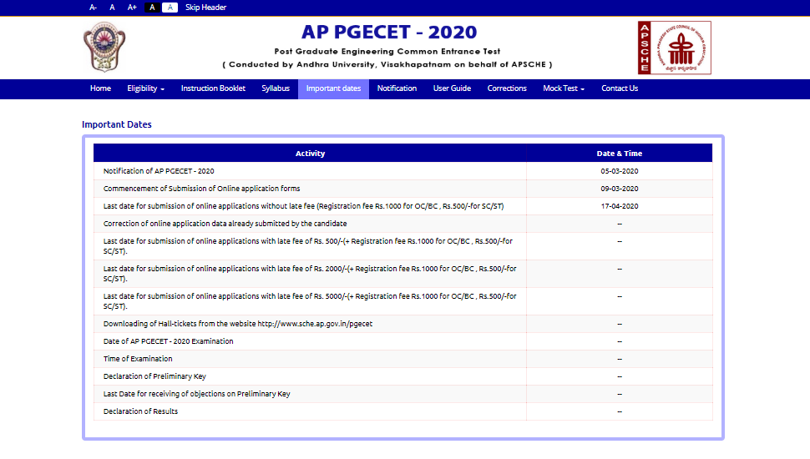Open the Notification page
Image resolution: width=810 pixels, height=459 pixels.
[397, 88]
